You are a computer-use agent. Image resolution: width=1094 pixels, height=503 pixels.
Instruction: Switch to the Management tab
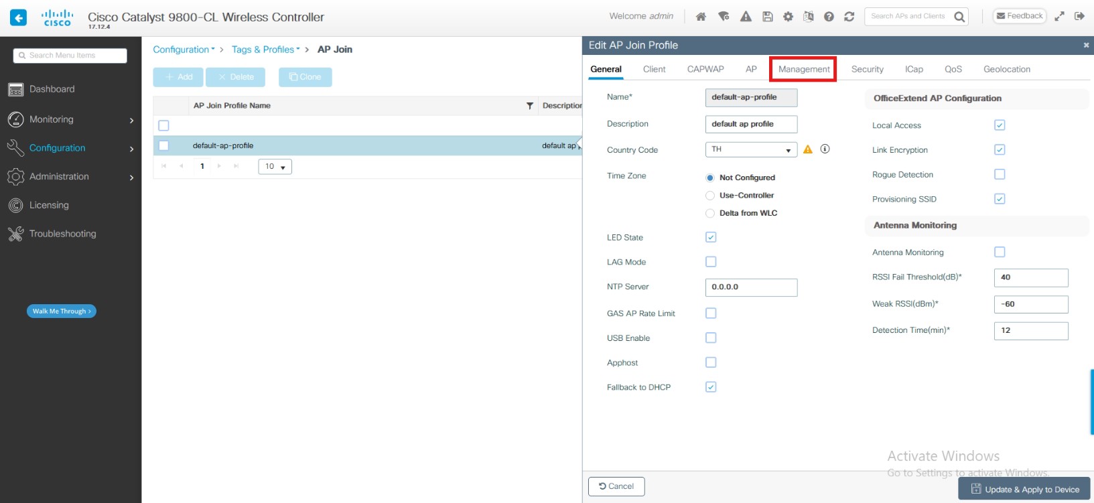[x=803, y=69]
